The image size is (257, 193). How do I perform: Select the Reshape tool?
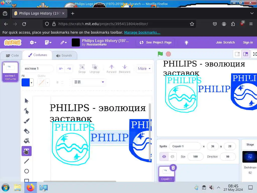[x=27, y=111]
